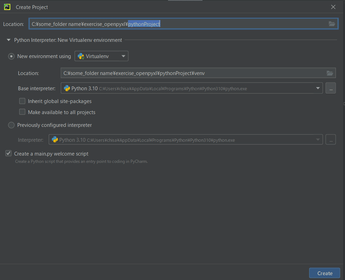The width and height of the screenshot is (345, 280).
Task: Click the 'Base interpreter:' label
Action: click(37, 89)
